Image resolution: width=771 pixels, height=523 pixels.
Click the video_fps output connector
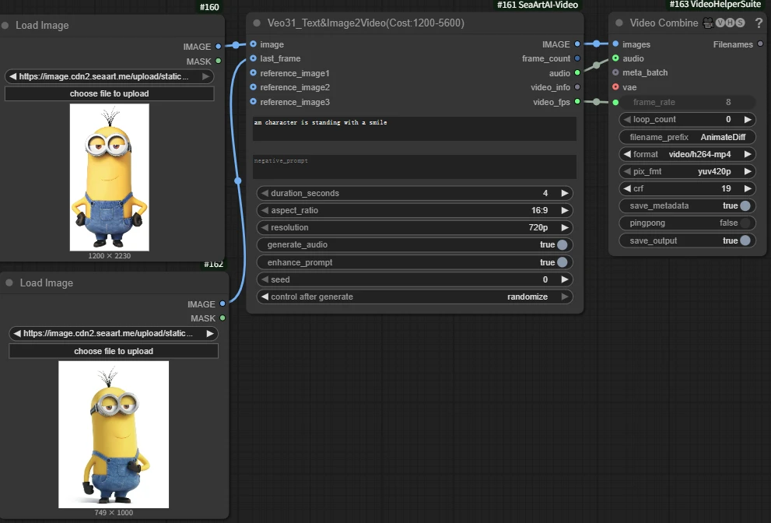click(x=576, y=102)
